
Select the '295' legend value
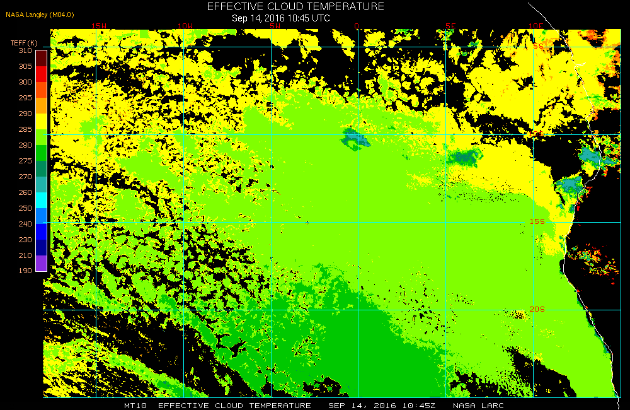pyautogui.click(x=25, y=97)
